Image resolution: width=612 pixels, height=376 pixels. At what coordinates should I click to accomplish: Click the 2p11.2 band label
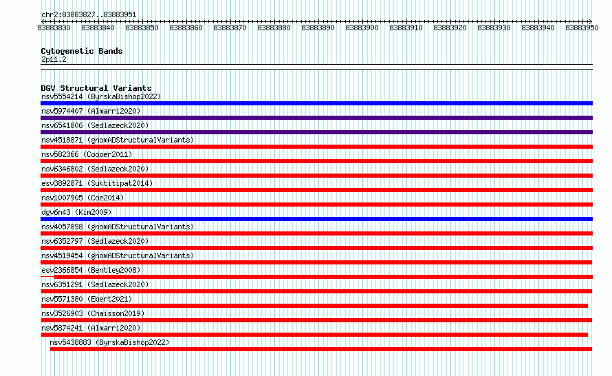point(54,59)
